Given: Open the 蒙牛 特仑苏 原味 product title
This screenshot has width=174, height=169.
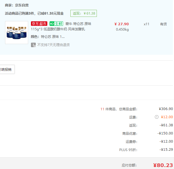Looking at the screenshot, I should [78, 24].
